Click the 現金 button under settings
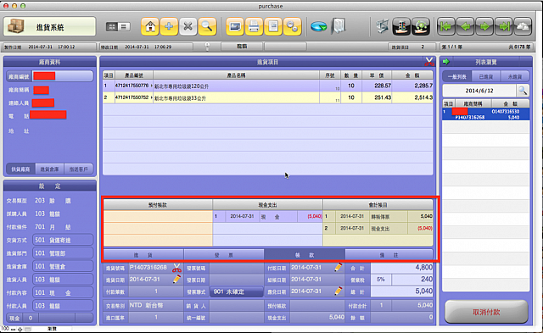The image size is (543, 333). (14, 318)
